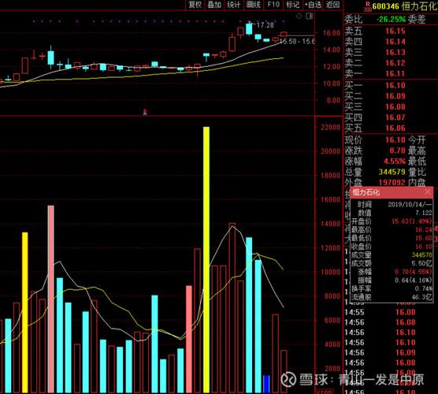Select the 卖一 price 16.11

click(395, 73)
